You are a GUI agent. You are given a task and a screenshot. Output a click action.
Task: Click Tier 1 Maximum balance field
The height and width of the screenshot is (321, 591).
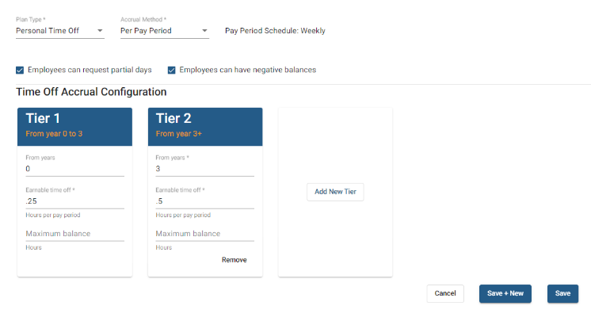(74, 234)
